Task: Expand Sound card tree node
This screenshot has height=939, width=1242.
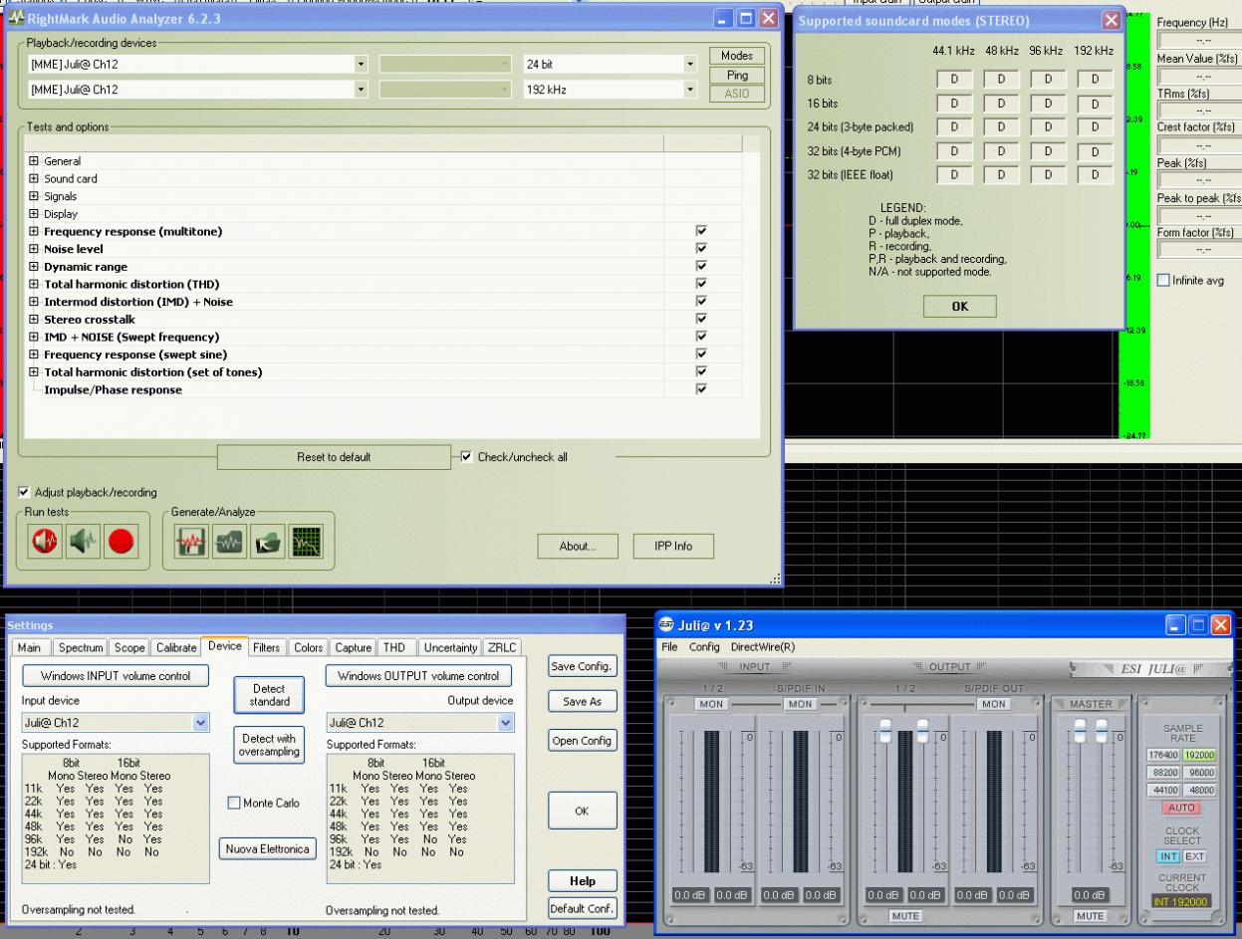Action: point(35,179)
